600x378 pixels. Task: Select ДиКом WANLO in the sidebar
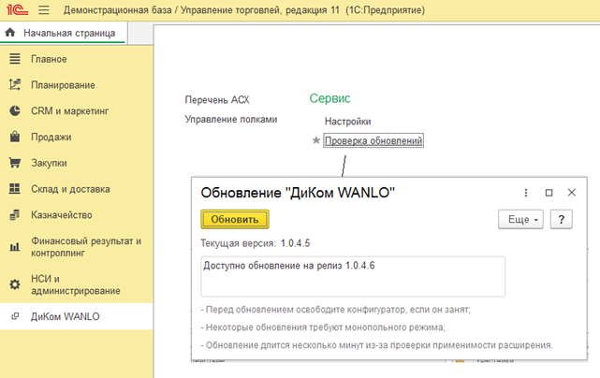66,316
